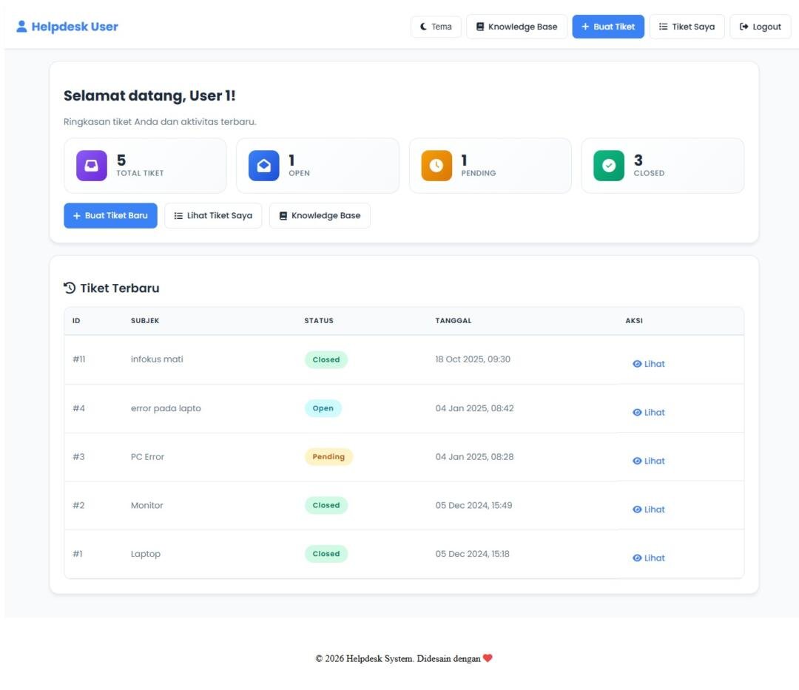View ticket #1 Laptop via Lihat
The width and height of the screenshot is (799, 690).
pyautogui.click(x=649, y=558)
